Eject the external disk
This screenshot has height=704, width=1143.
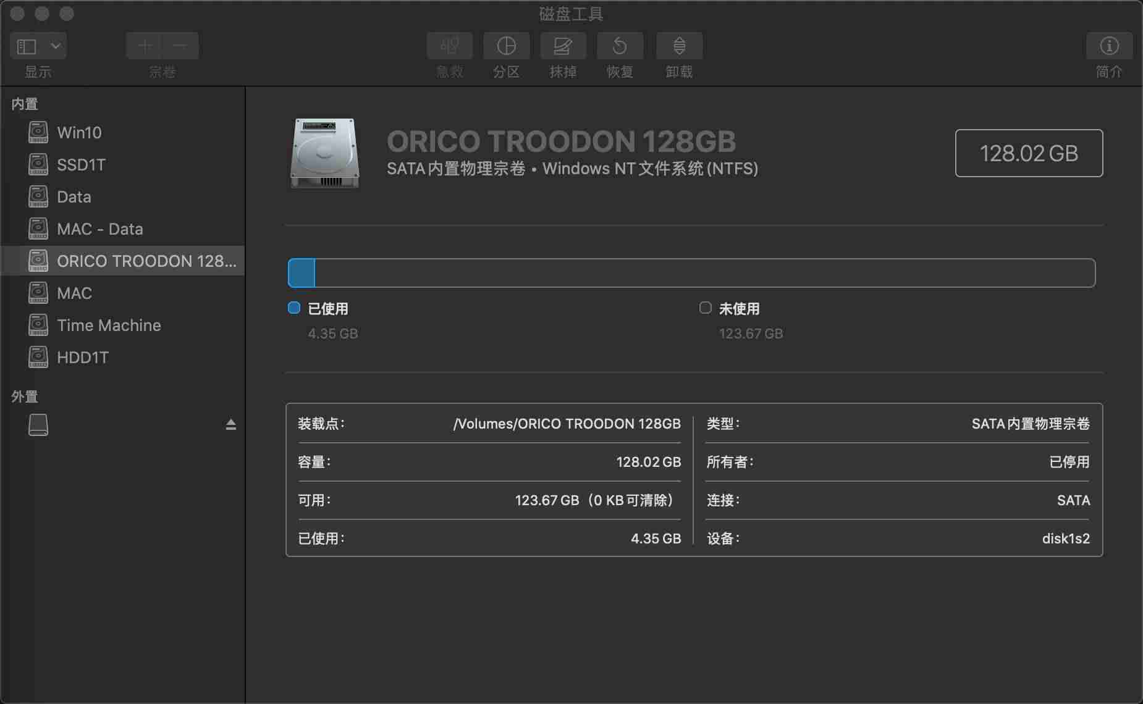tap(230, 425)
